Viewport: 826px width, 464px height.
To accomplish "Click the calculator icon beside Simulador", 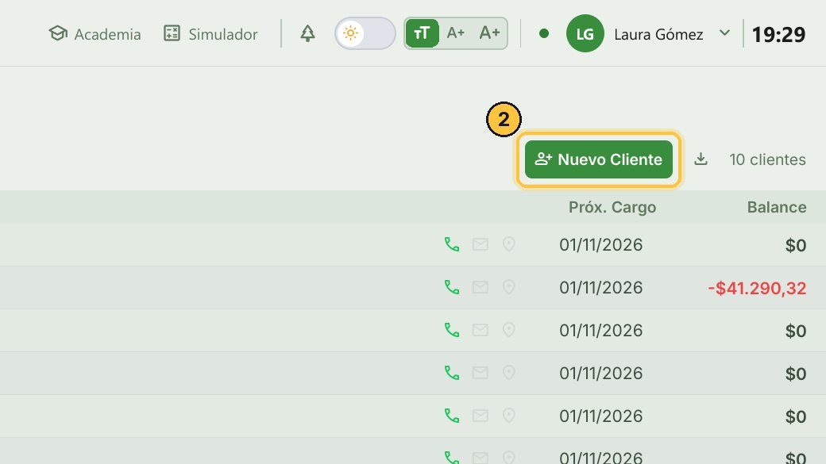I will 172,33.
